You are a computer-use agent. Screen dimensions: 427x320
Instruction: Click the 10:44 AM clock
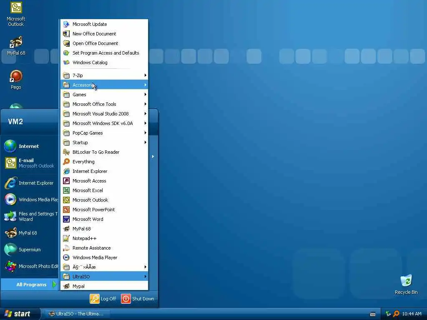click(412, 314)
